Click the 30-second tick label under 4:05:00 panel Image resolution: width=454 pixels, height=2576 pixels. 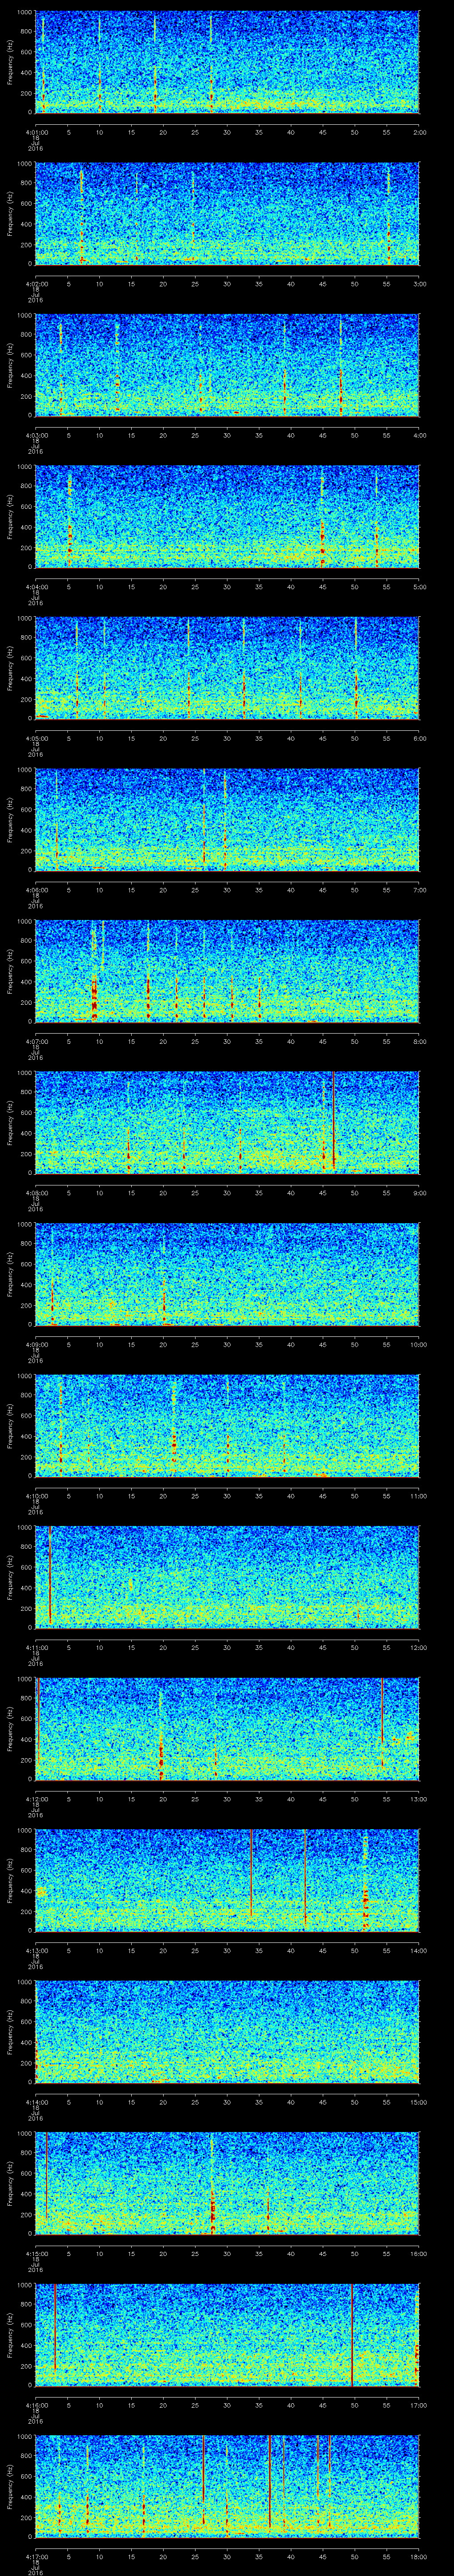click(227, 738)
